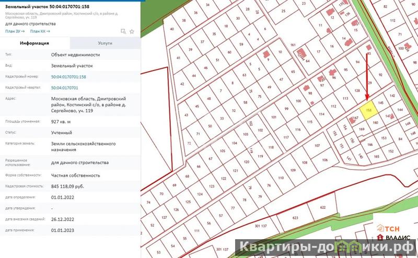Select parcel 623 on the map

tap(295, 217)
